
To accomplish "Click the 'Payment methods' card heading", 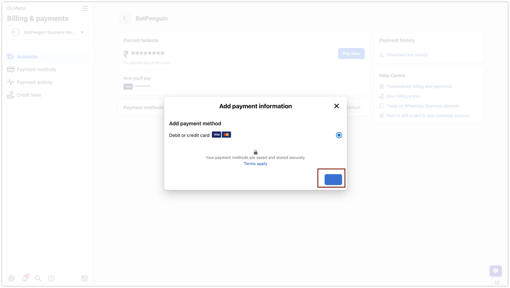I will pos(143,108).
